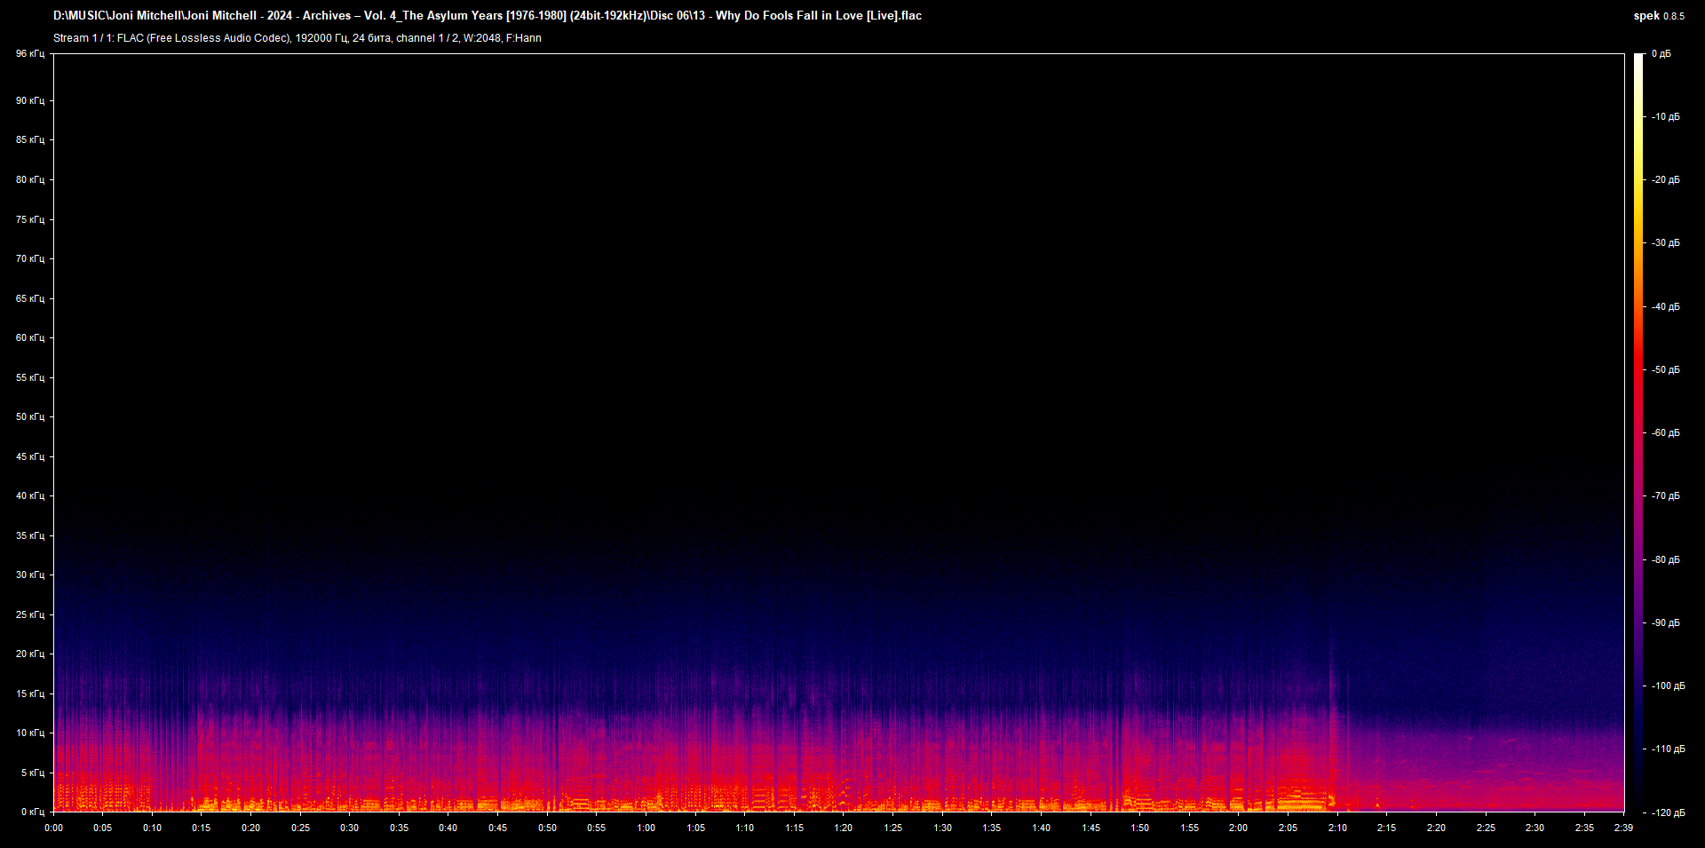Image resolution: width=1705 pixels, height=848 pixels.
Task: Click the FLAC stream info line
Action: coord(297,38)
